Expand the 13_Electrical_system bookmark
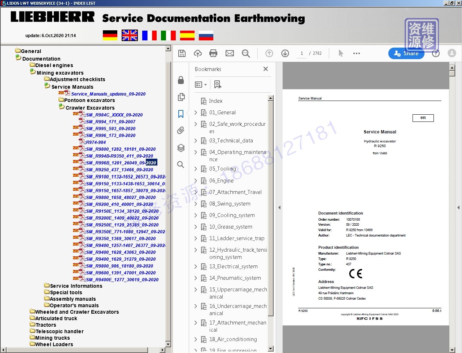Viewport: 462px width, 353px height. coord(196,266)
